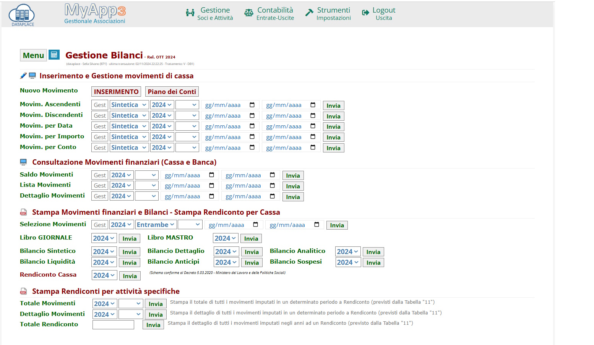Click the Dataplace cloud logo

[x=22, y=15]
